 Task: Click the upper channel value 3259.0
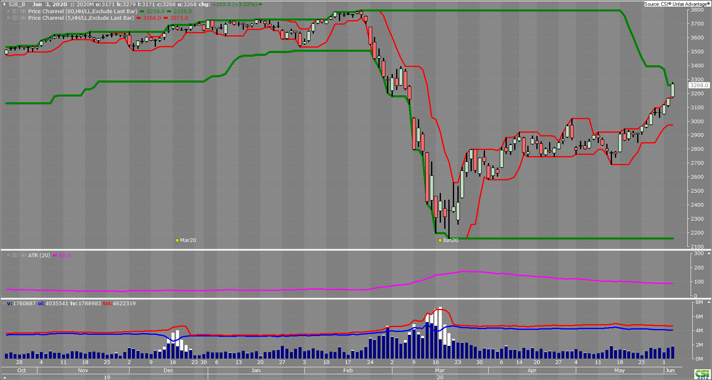155,11
